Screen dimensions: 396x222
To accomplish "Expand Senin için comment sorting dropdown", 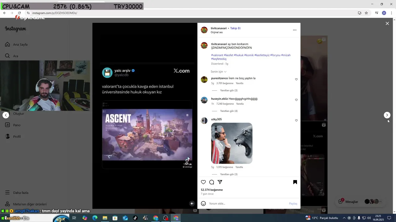I will pos(218,72).
